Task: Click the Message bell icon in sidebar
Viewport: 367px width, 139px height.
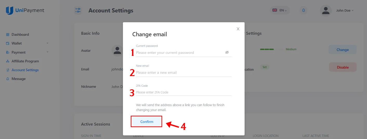Action: tap(8, 79)
